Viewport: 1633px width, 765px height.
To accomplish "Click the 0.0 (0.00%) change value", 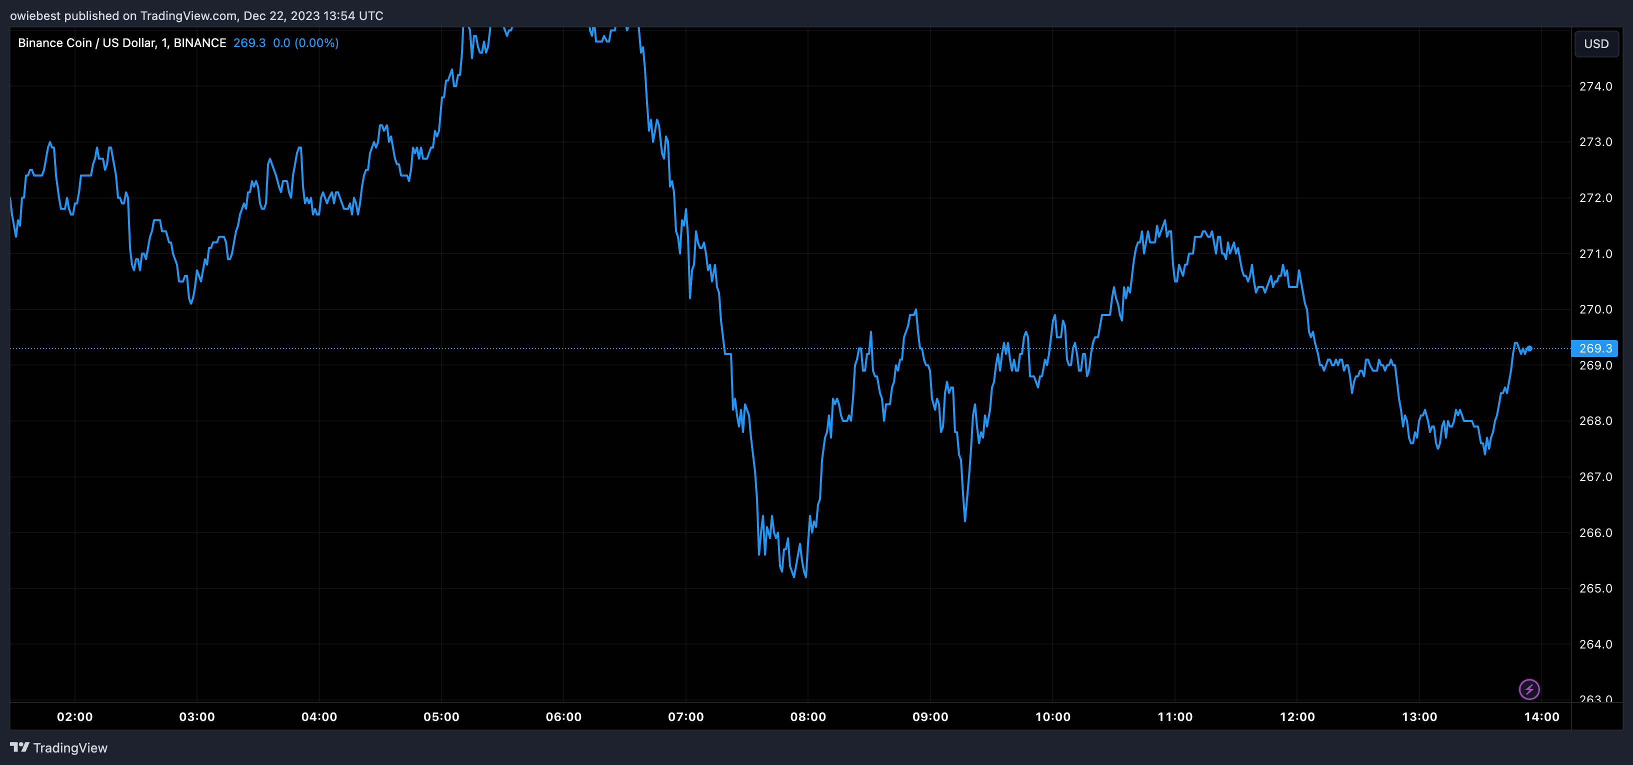I will [x=305, y=42].
